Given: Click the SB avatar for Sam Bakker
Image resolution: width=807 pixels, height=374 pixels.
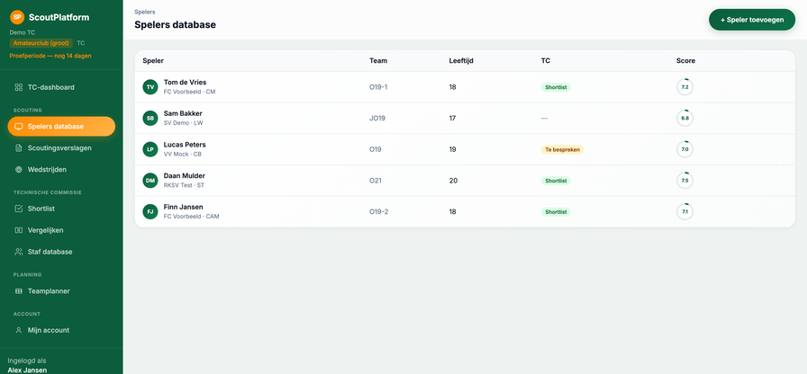Looking at the screenshot, I should (x=150, y=118).
